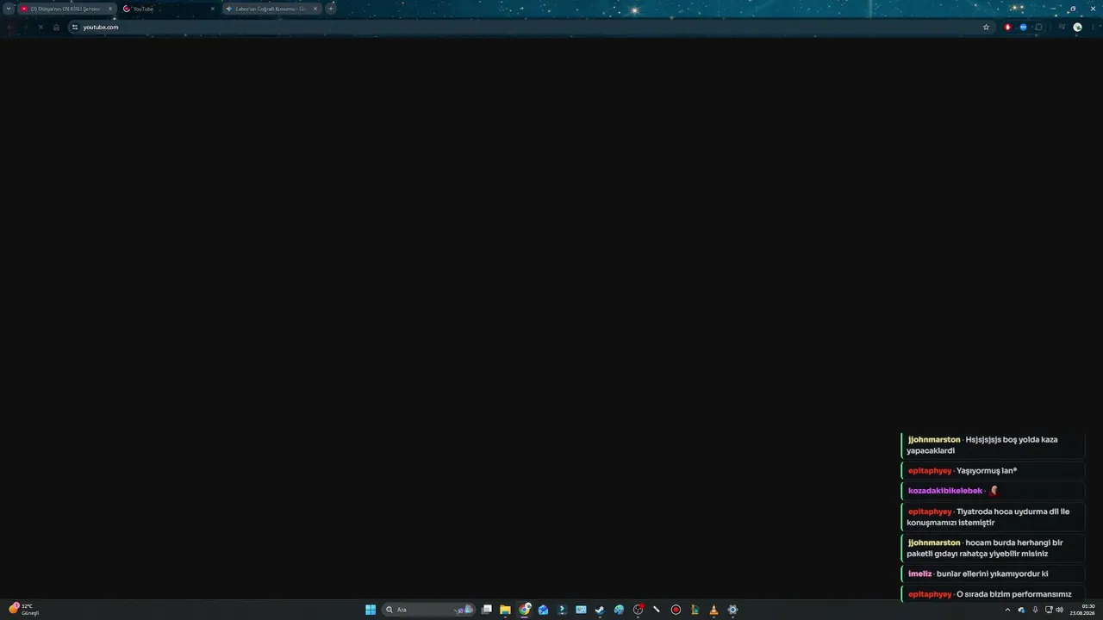
Task: Bookmark this page with the star icon
Action: (987, 27)
